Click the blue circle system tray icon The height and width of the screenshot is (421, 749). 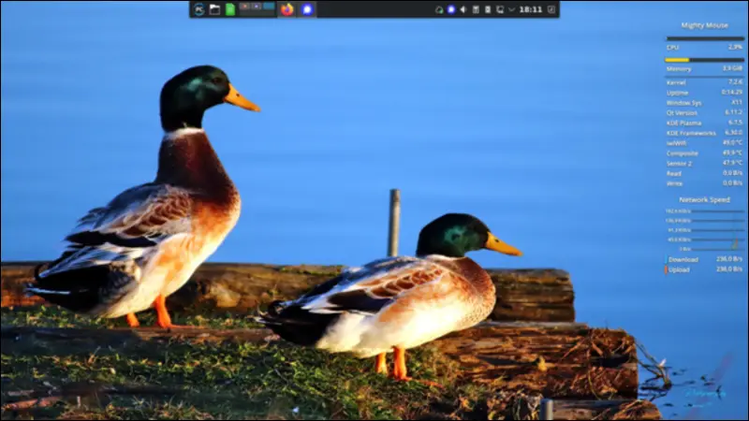[451, 9]
